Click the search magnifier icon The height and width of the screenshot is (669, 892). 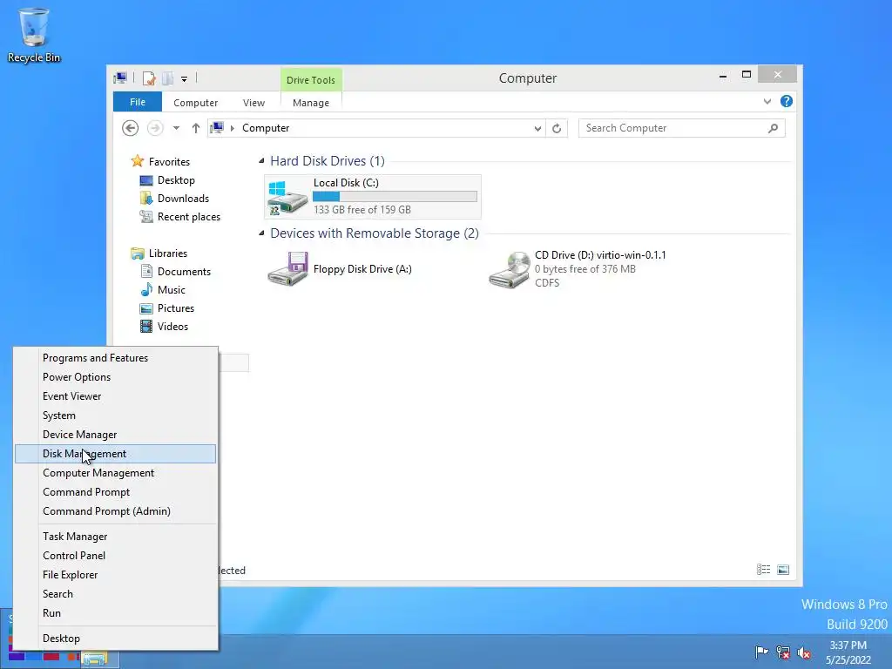(774, 128)
